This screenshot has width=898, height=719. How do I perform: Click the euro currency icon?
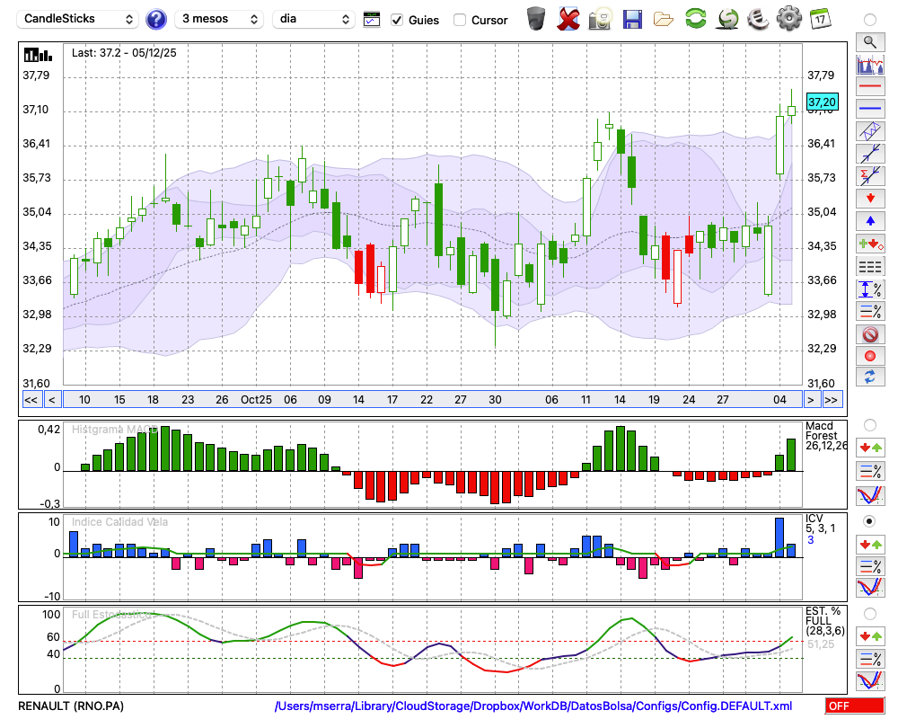(x=759, y=18)
